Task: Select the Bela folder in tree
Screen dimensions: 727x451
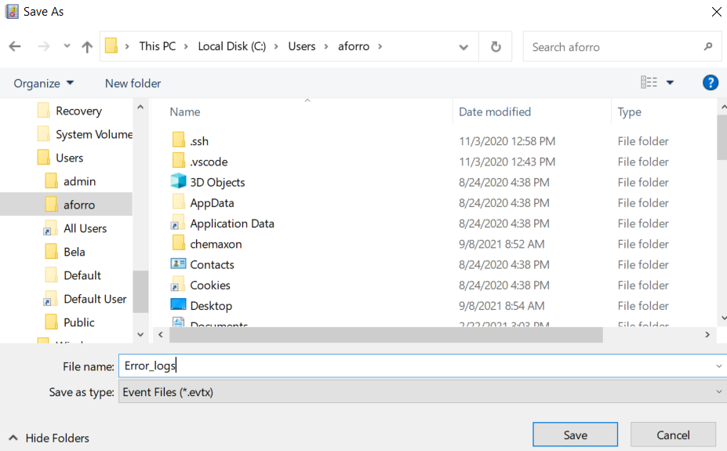Action: (75, 252)
